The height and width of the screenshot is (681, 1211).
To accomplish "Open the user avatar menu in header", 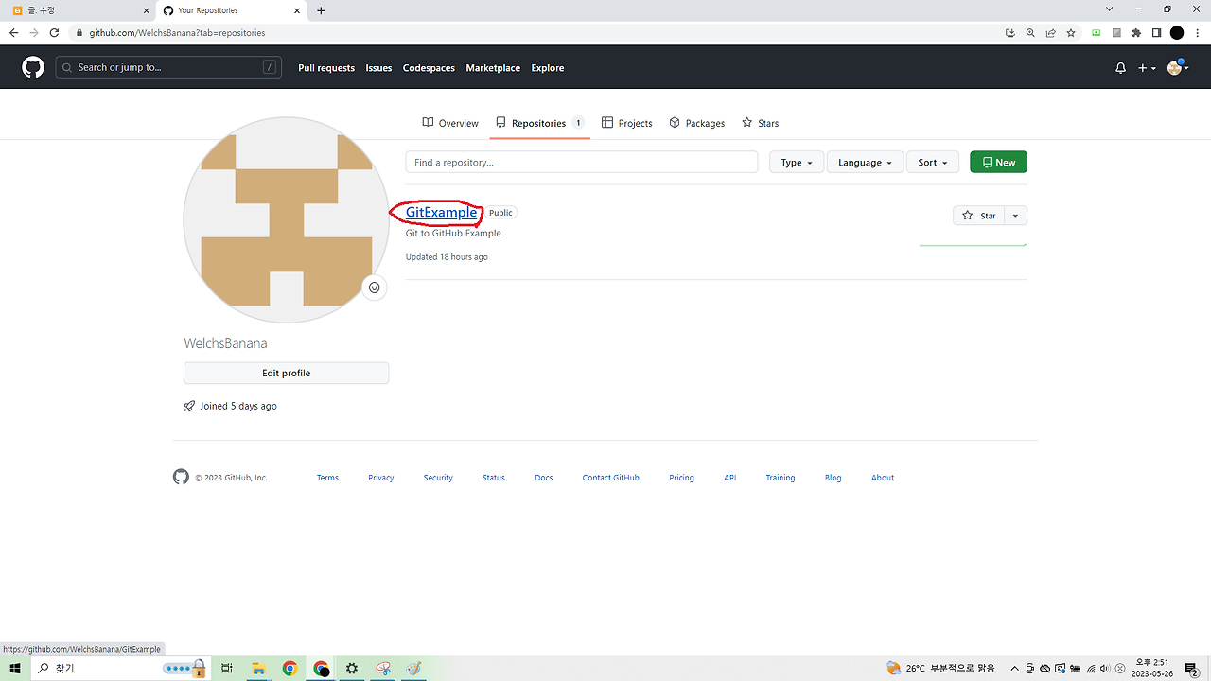I will (1177, 67).
